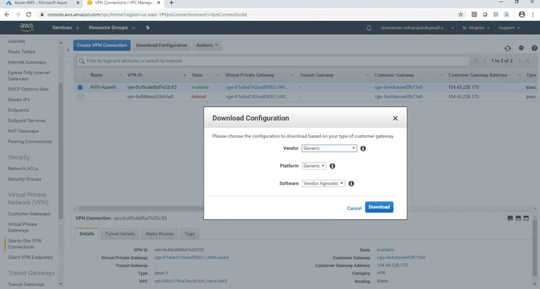Viewport: 540px width, 289px height.
Task: Click Create VPN Connection button
Action: [102, 45]
